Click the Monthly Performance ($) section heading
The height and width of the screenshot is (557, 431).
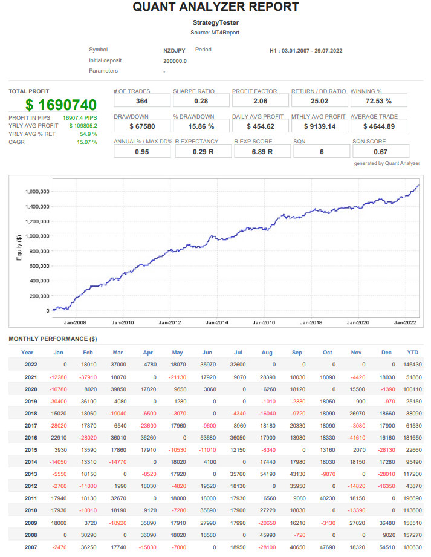pos(53,339)
